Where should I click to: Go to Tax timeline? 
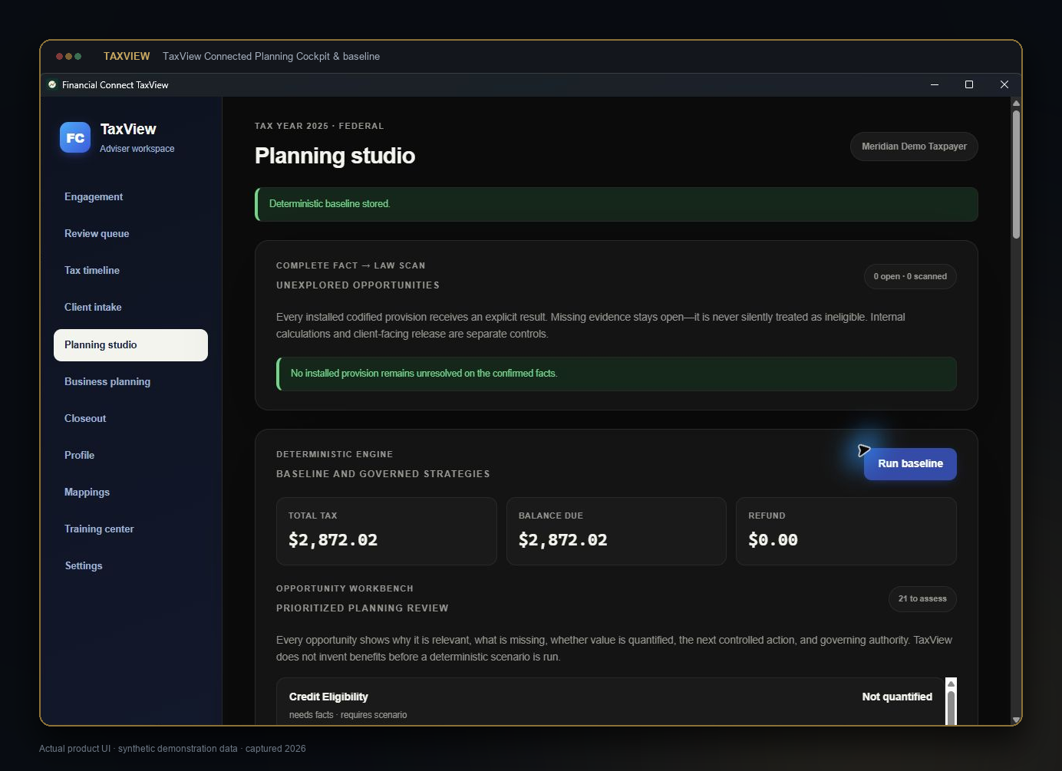130,271
